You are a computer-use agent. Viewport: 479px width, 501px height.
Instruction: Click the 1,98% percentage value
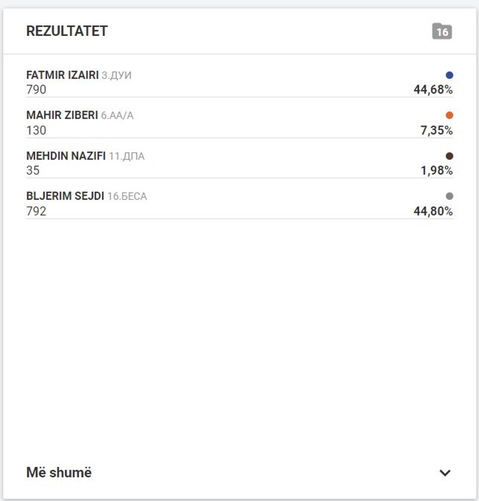pyautogui.click(x=436, y=171)
